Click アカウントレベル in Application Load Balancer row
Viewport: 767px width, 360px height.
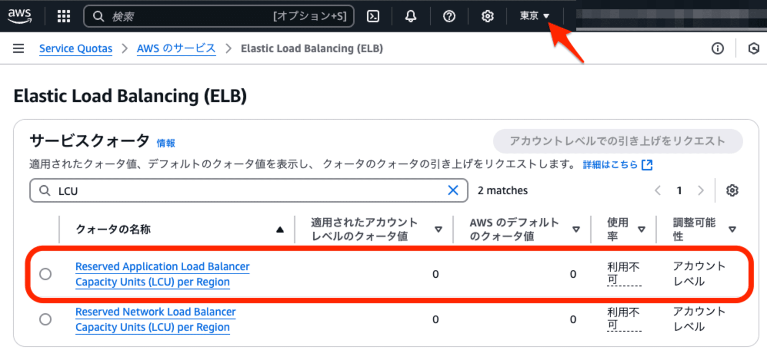pos(699,274)
